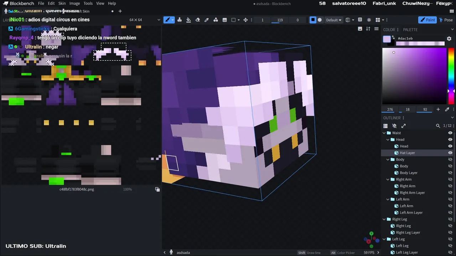Open the viewport sort arrows icon
Screen dimensions: 456x256
coord(368,29)
